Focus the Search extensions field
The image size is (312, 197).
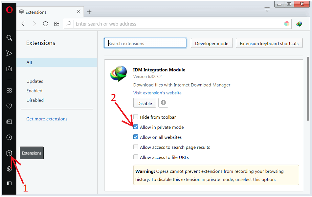coord(145,43)
